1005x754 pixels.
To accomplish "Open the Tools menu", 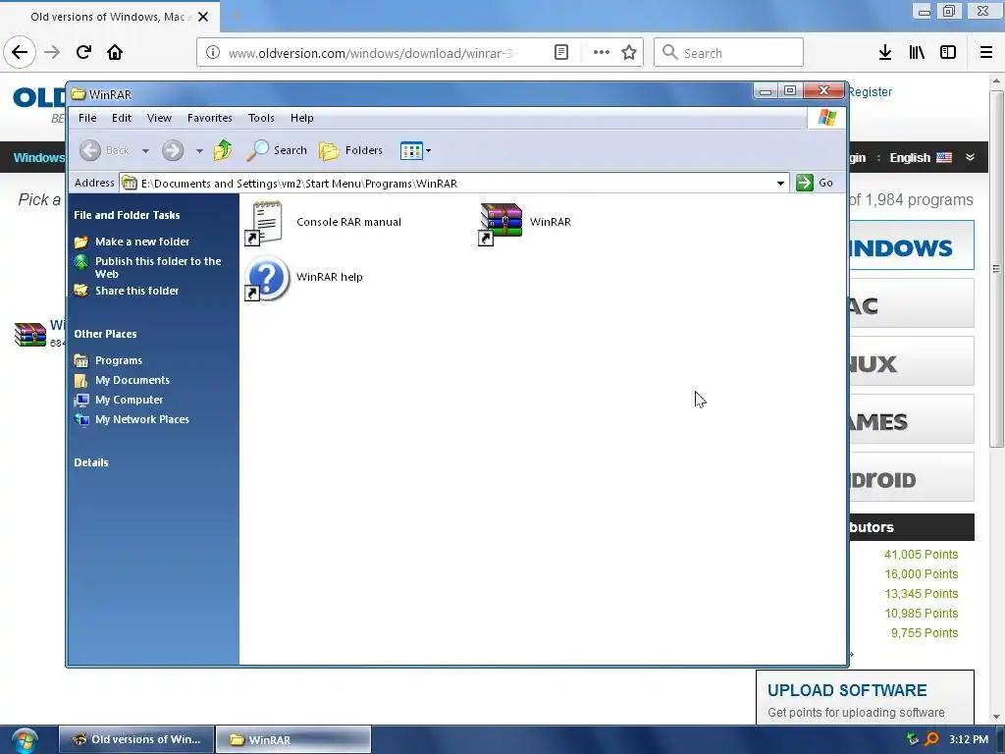I will click(261, 118).
